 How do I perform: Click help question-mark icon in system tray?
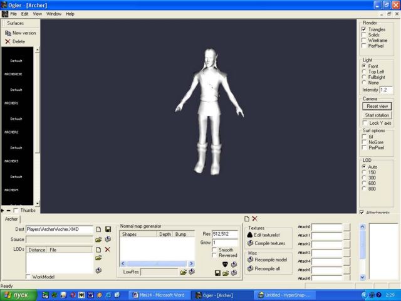(378, 295)
